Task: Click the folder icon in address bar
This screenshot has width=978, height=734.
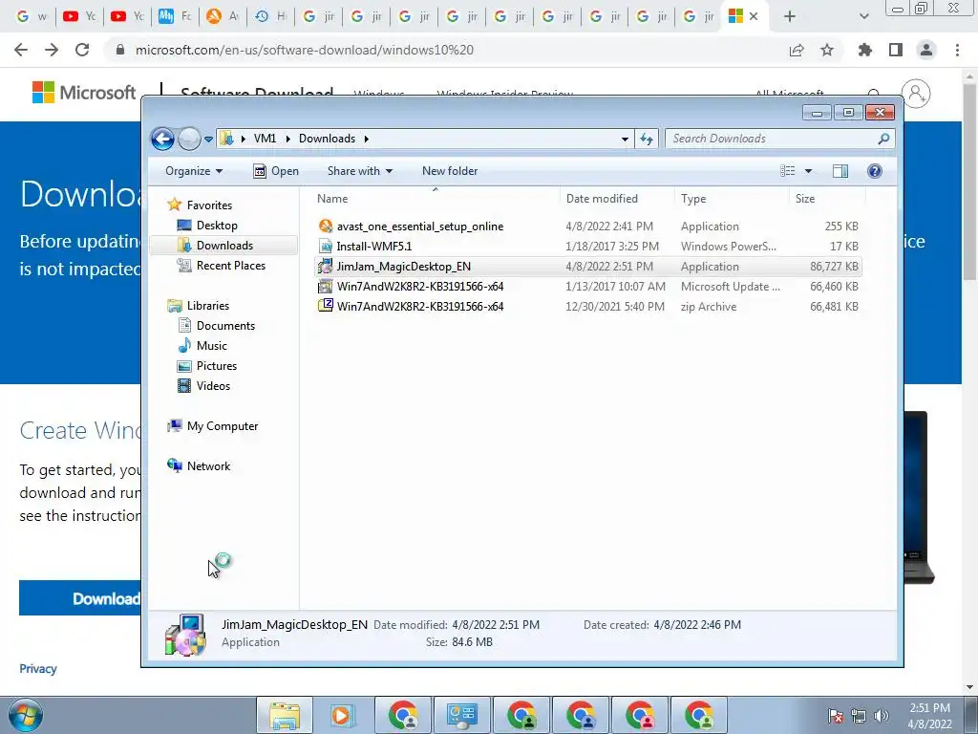Action: (x=227, y=139)
